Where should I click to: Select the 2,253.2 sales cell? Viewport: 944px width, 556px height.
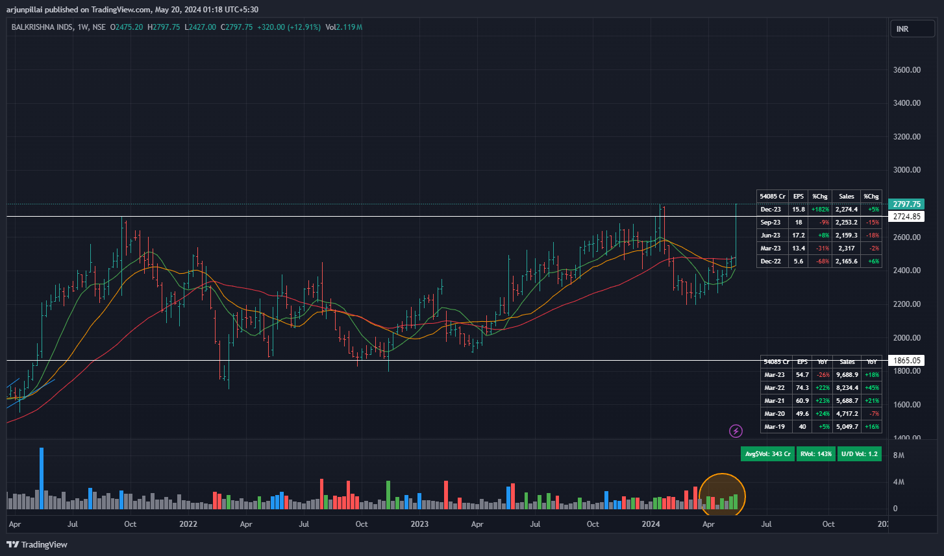pyautogui.click(x=847, y=222)
